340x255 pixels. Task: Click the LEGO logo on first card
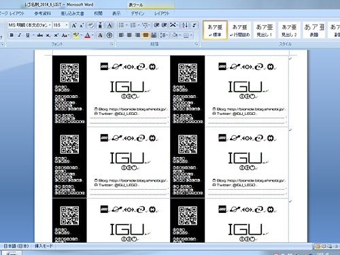[104, 67]
